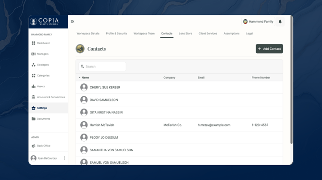
Task: Select contact name Hamish McTavish
Action: (102, 125)
